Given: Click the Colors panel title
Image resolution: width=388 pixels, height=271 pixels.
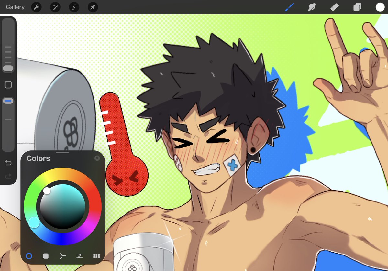Looking at the screenshot, I should (x=38, y=158).
